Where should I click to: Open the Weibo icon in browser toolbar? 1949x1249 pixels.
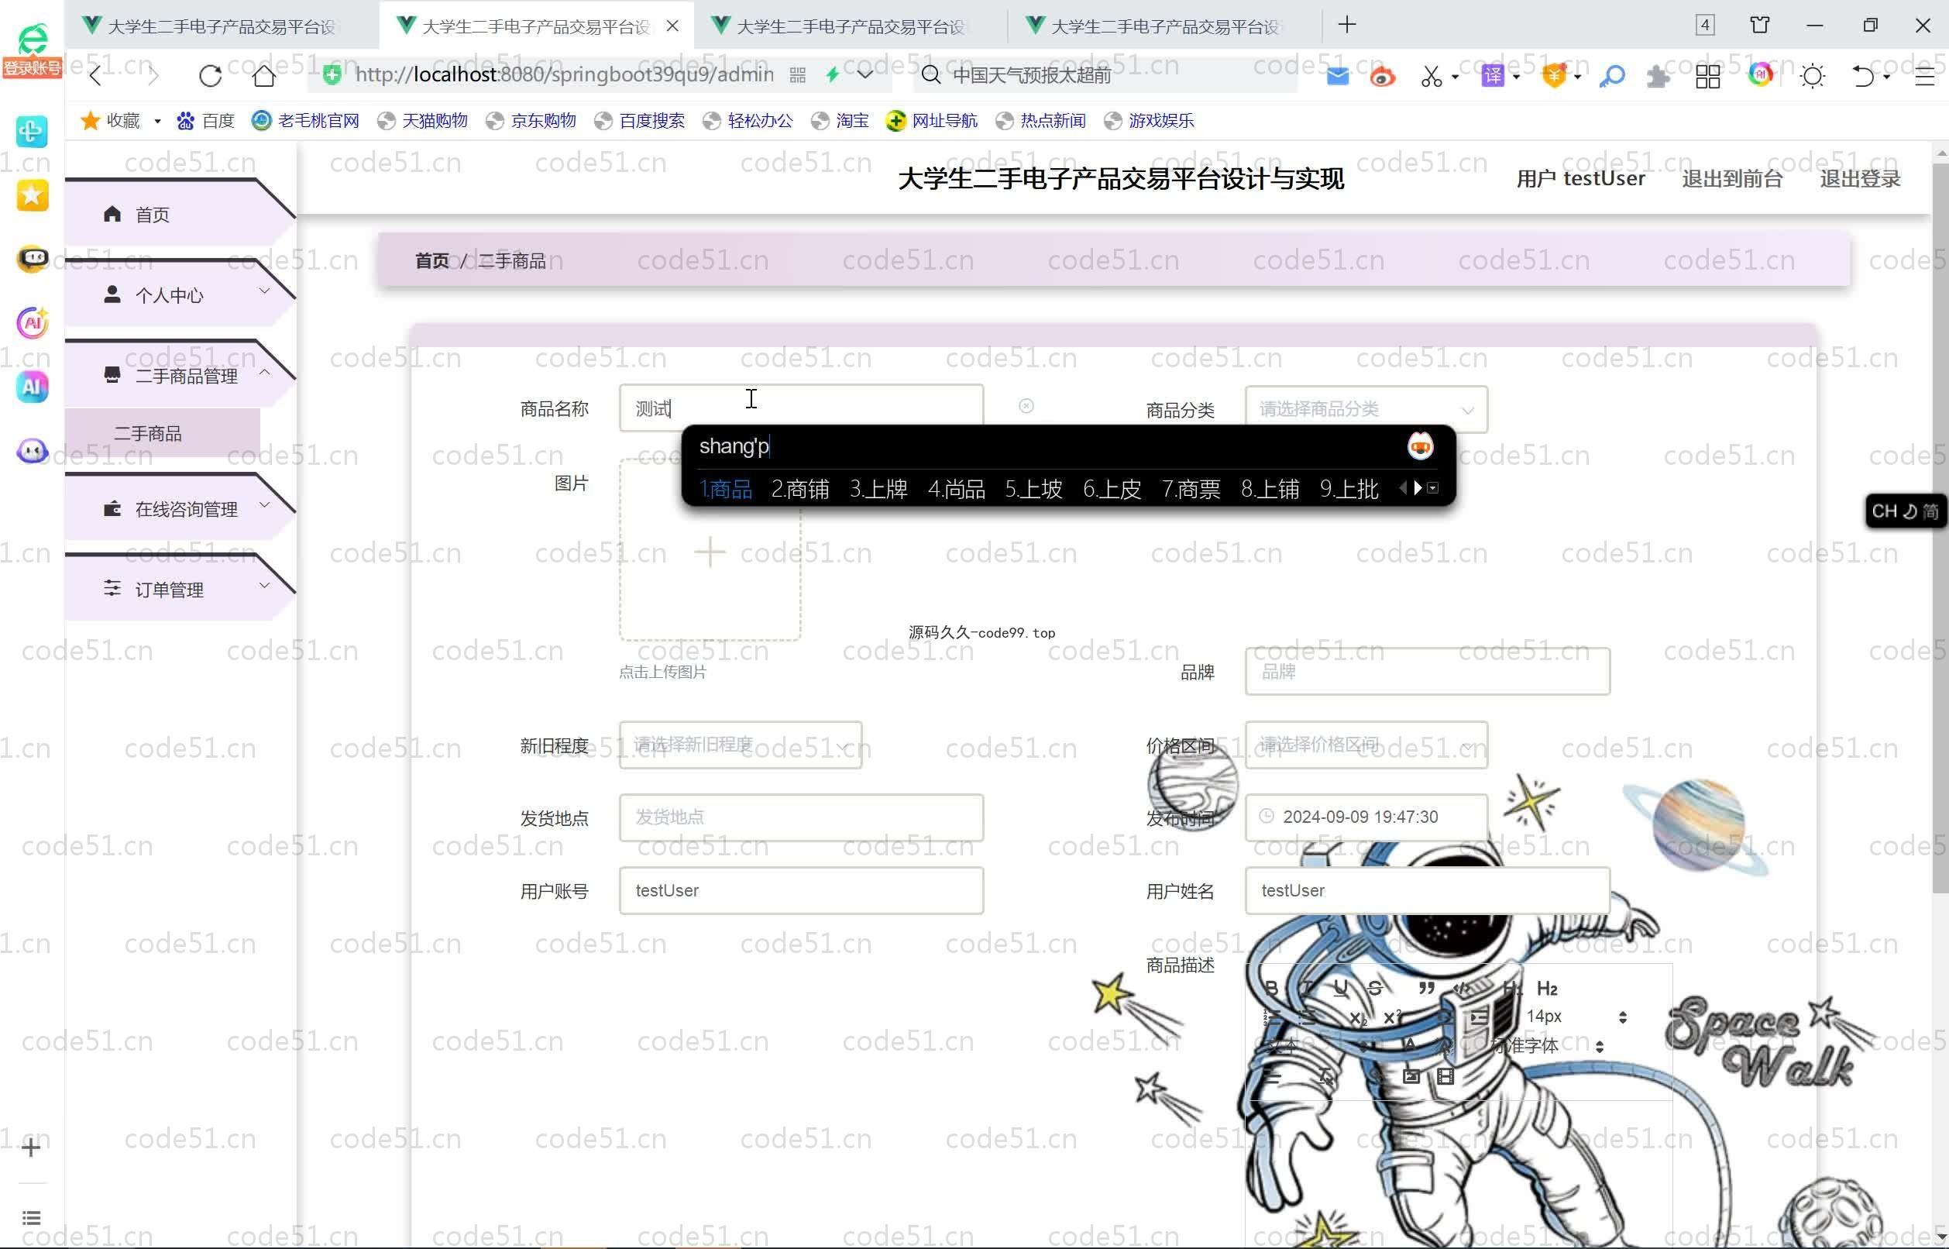click(x=1383, y=76)
